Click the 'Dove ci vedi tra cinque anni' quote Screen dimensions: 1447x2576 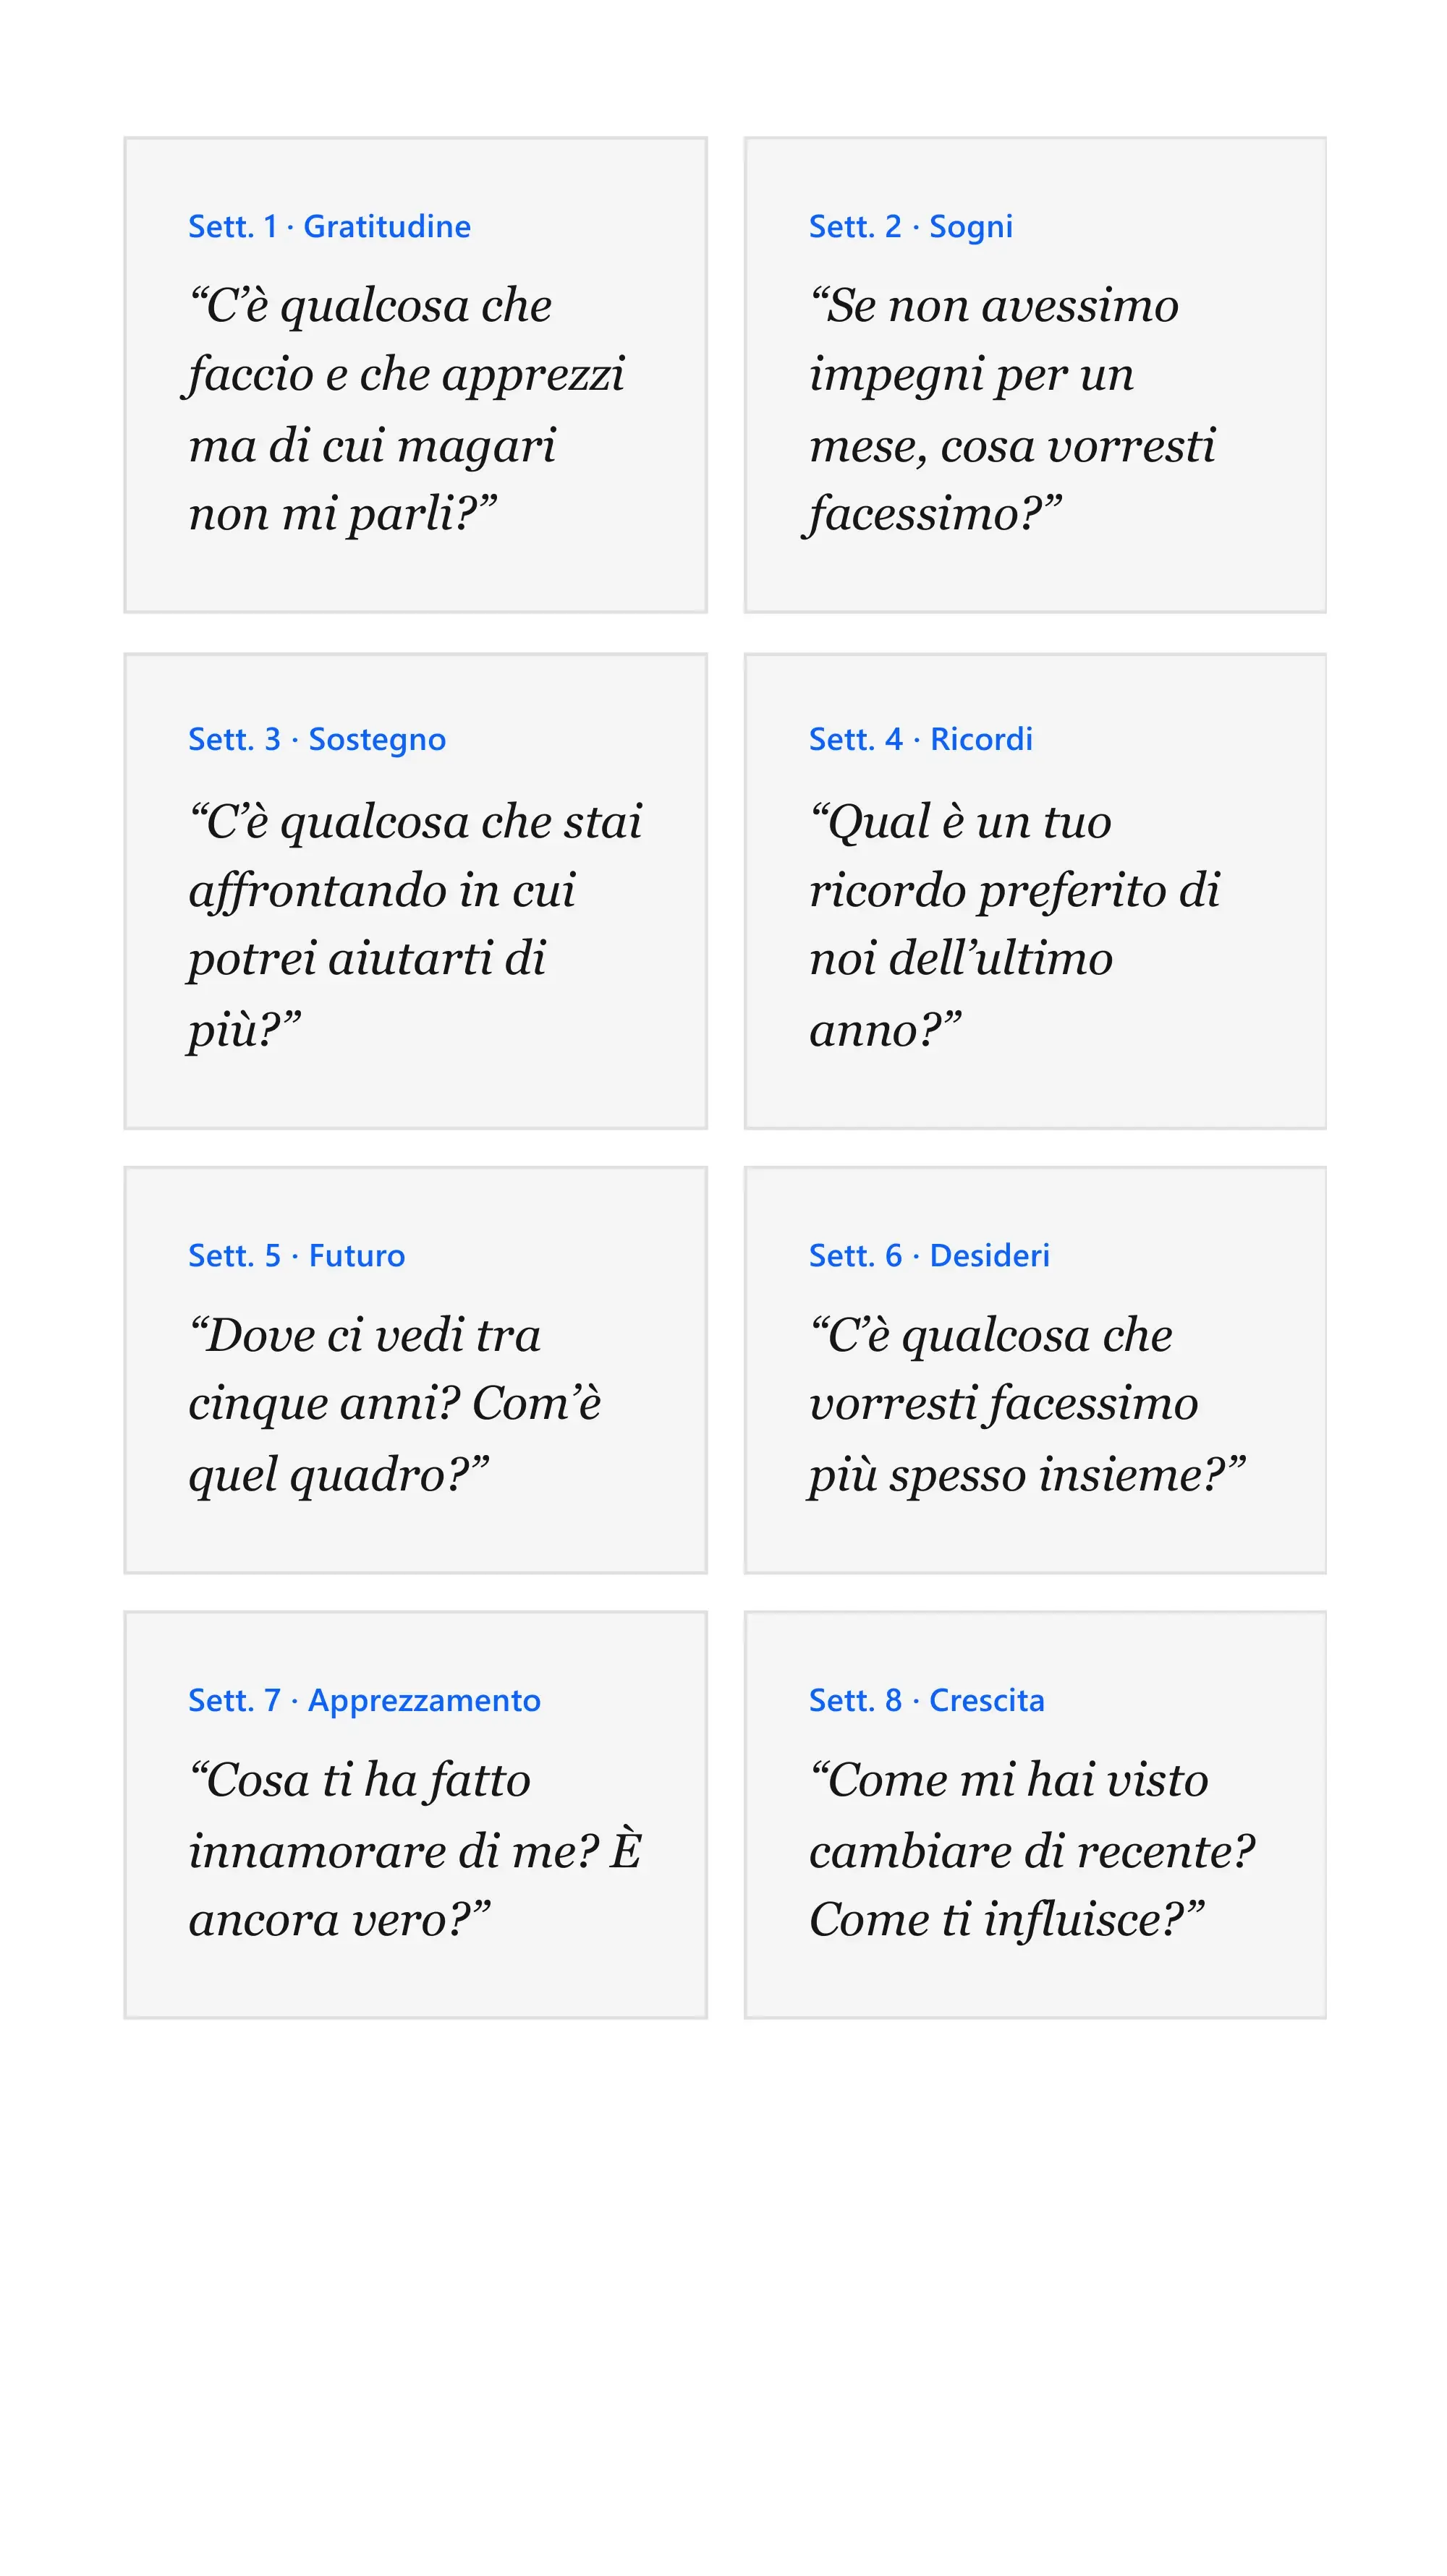point(394,1406)
